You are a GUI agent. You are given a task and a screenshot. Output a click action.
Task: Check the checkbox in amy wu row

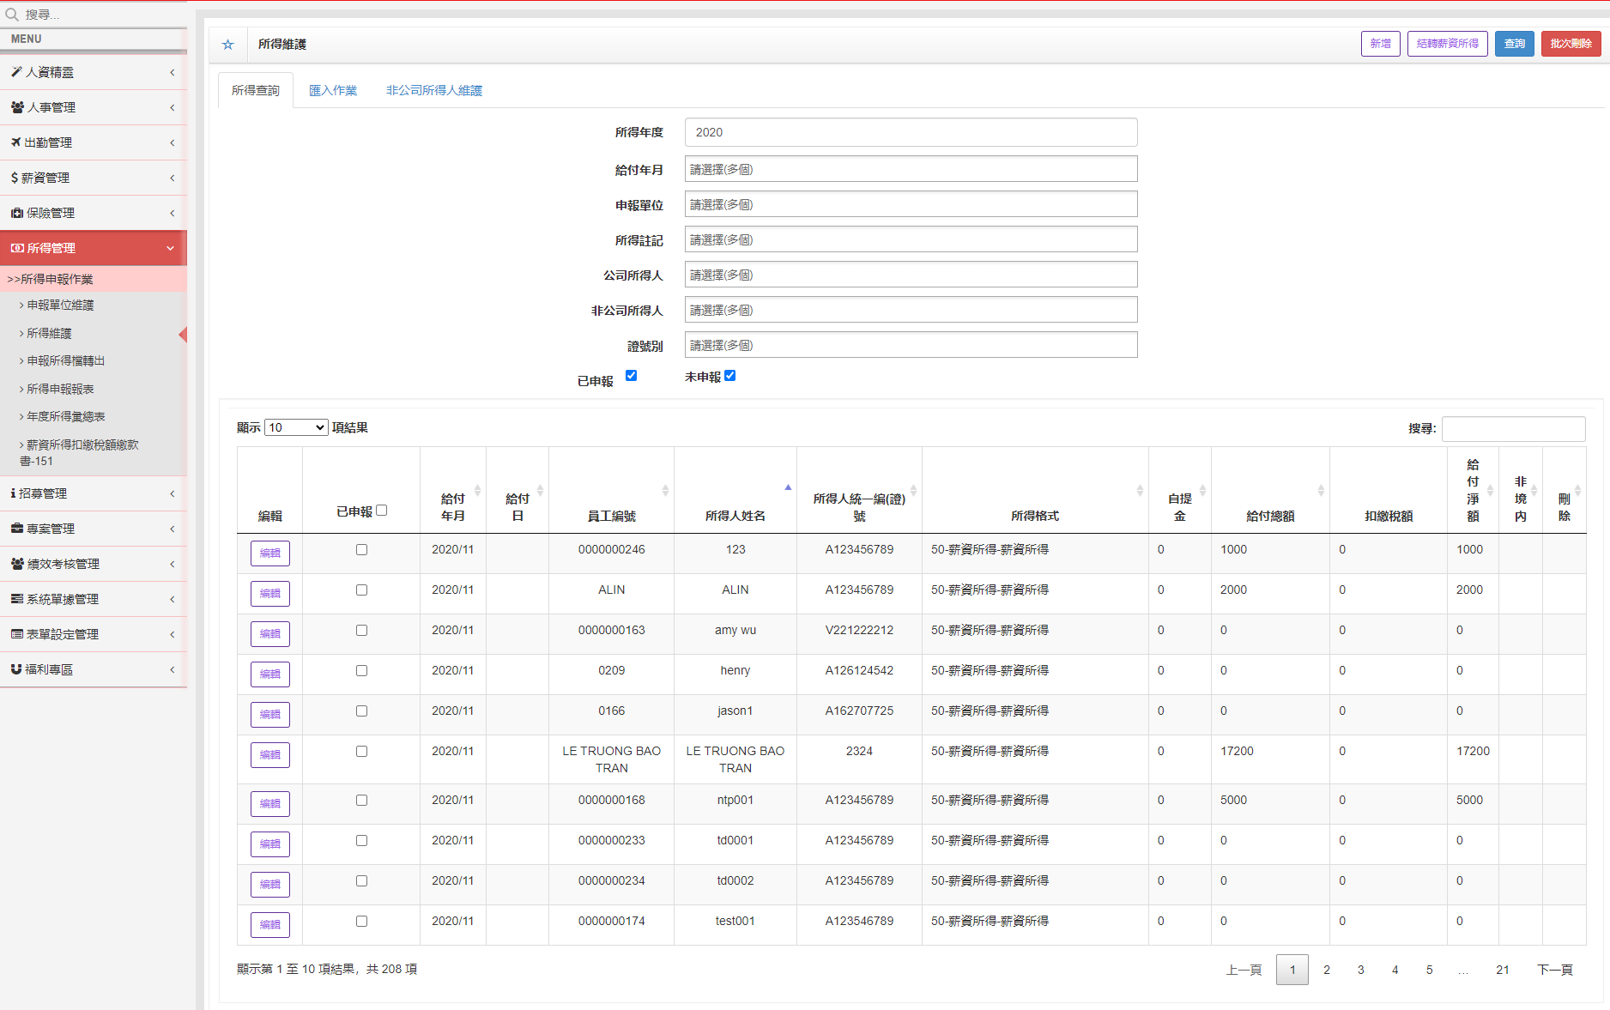(361, 631)
